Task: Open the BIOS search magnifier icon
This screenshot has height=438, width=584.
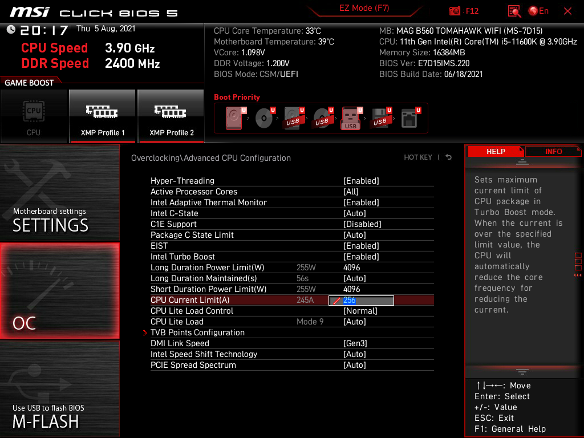Action: pos(514,11)
